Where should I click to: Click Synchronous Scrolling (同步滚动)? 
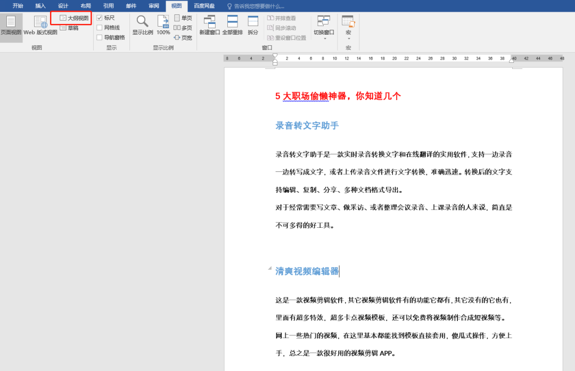click(282, 28)
